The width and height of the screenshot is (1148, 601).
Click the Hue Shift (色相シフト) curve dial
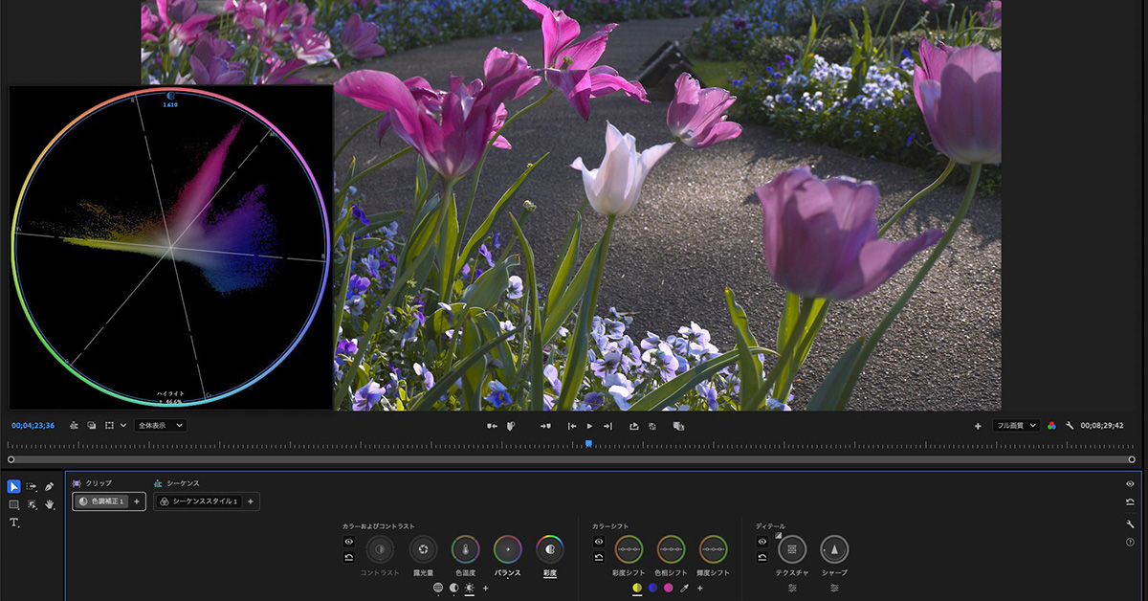tap(671, 549)
